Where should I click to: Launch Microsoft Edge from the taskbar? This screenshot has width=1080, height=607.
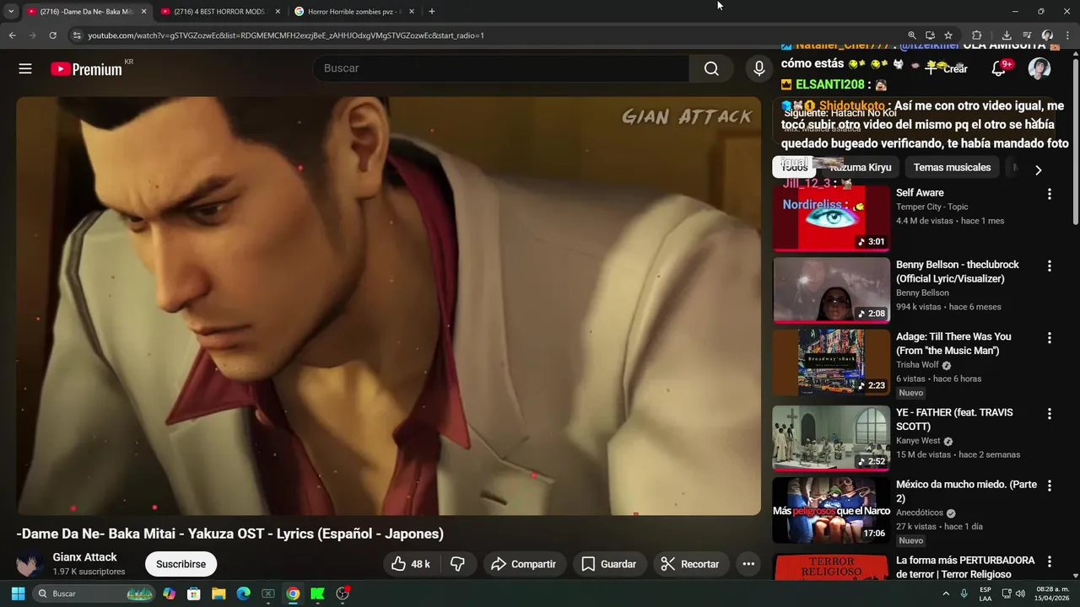pos(243,594)
